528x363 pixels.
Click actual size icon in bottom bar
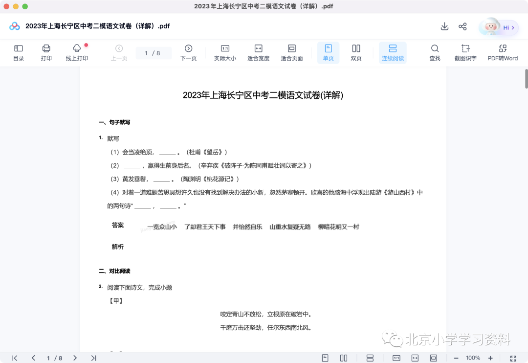(396, 358)
